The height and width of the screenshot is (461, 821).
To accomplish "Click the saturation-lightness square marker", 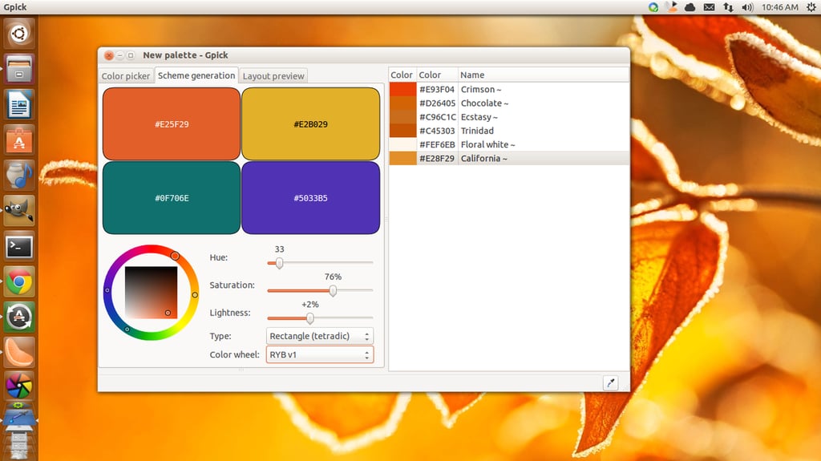I will 168,313.
